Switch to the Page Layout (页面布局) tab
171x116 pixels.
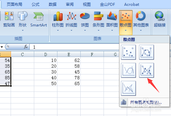tap(15, 5)
